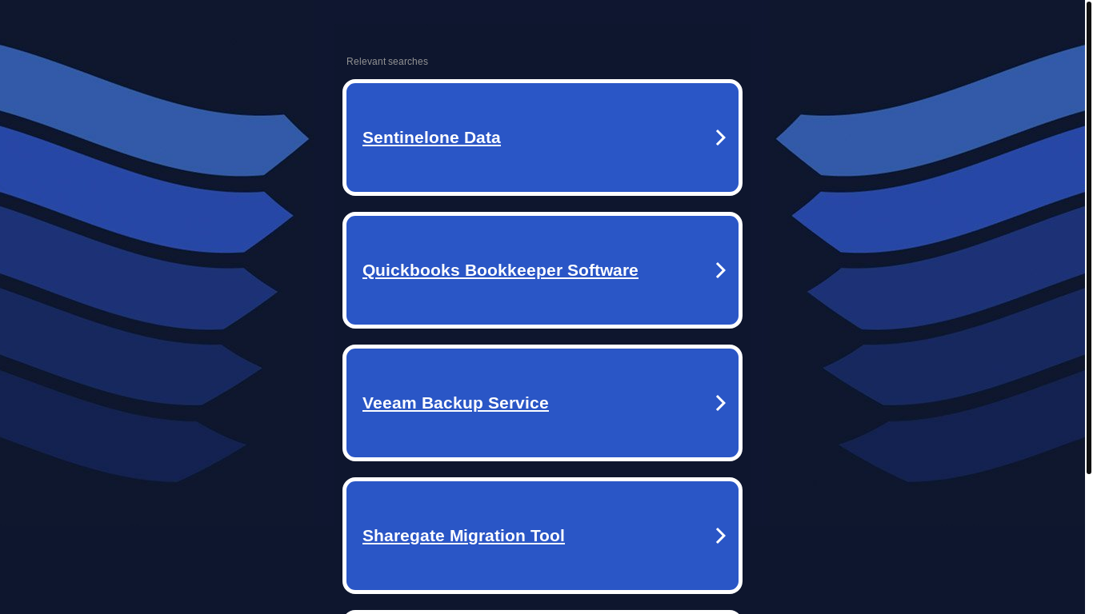Click the right arrow on Sharegate Migration Tool
Image resolution: width=1093 pixels, height=614 pixels.
click(720, 536)
